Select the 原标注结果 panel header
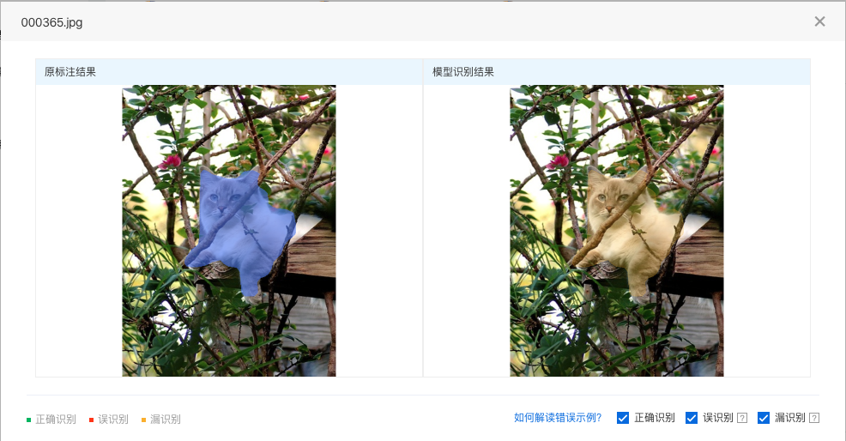The image size is (846, 441). (229, 72)
